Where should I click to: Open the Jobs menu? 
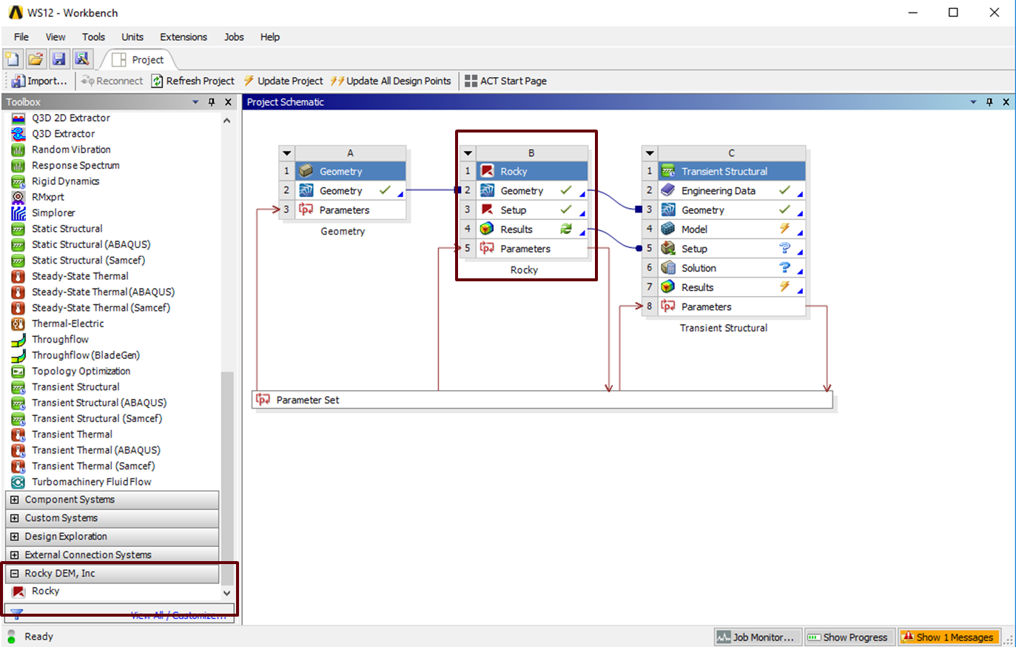(234, 37)
